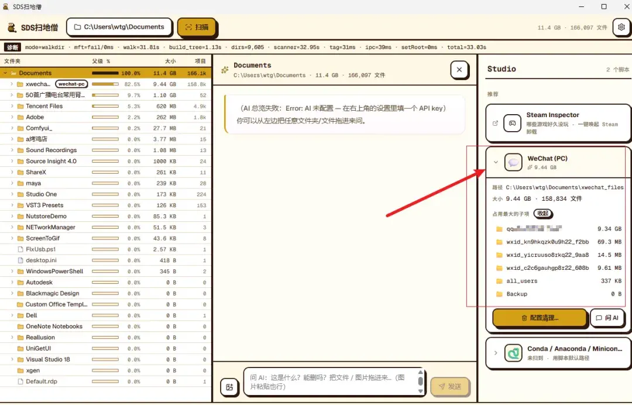The height and width of the screenshot is (405, 632).
Task: Sort by the 父级 % column header
Action: 101,61
